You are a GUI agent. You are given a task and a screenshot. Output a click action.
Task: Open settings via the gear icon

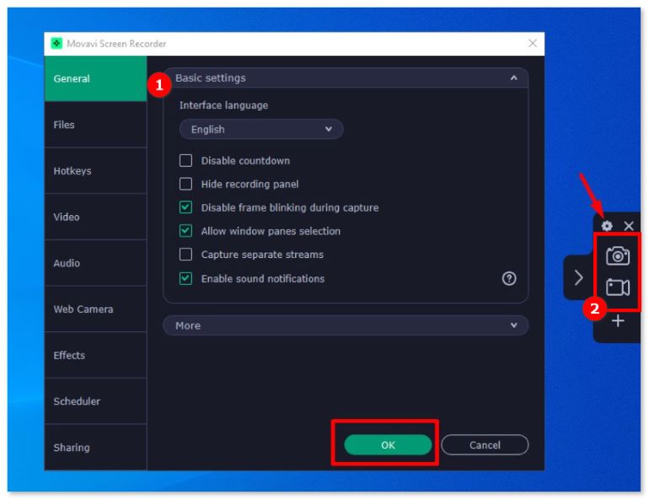[607, 226]
